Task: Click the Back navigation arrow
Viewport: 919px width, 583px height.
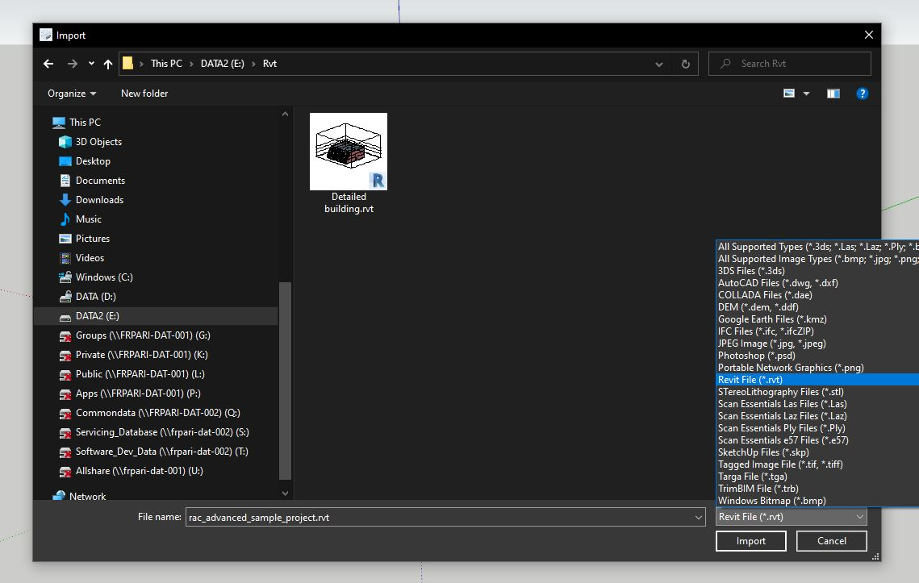Action: (48, 64)
